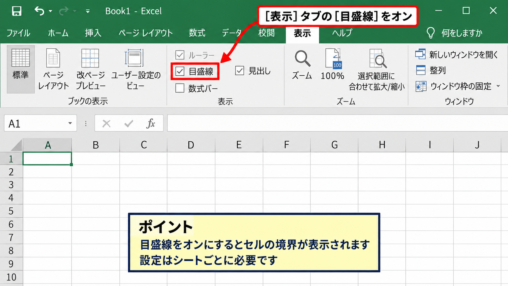Select row 3 header
This screenshot has height=286, width=508.
click(11, 185)
